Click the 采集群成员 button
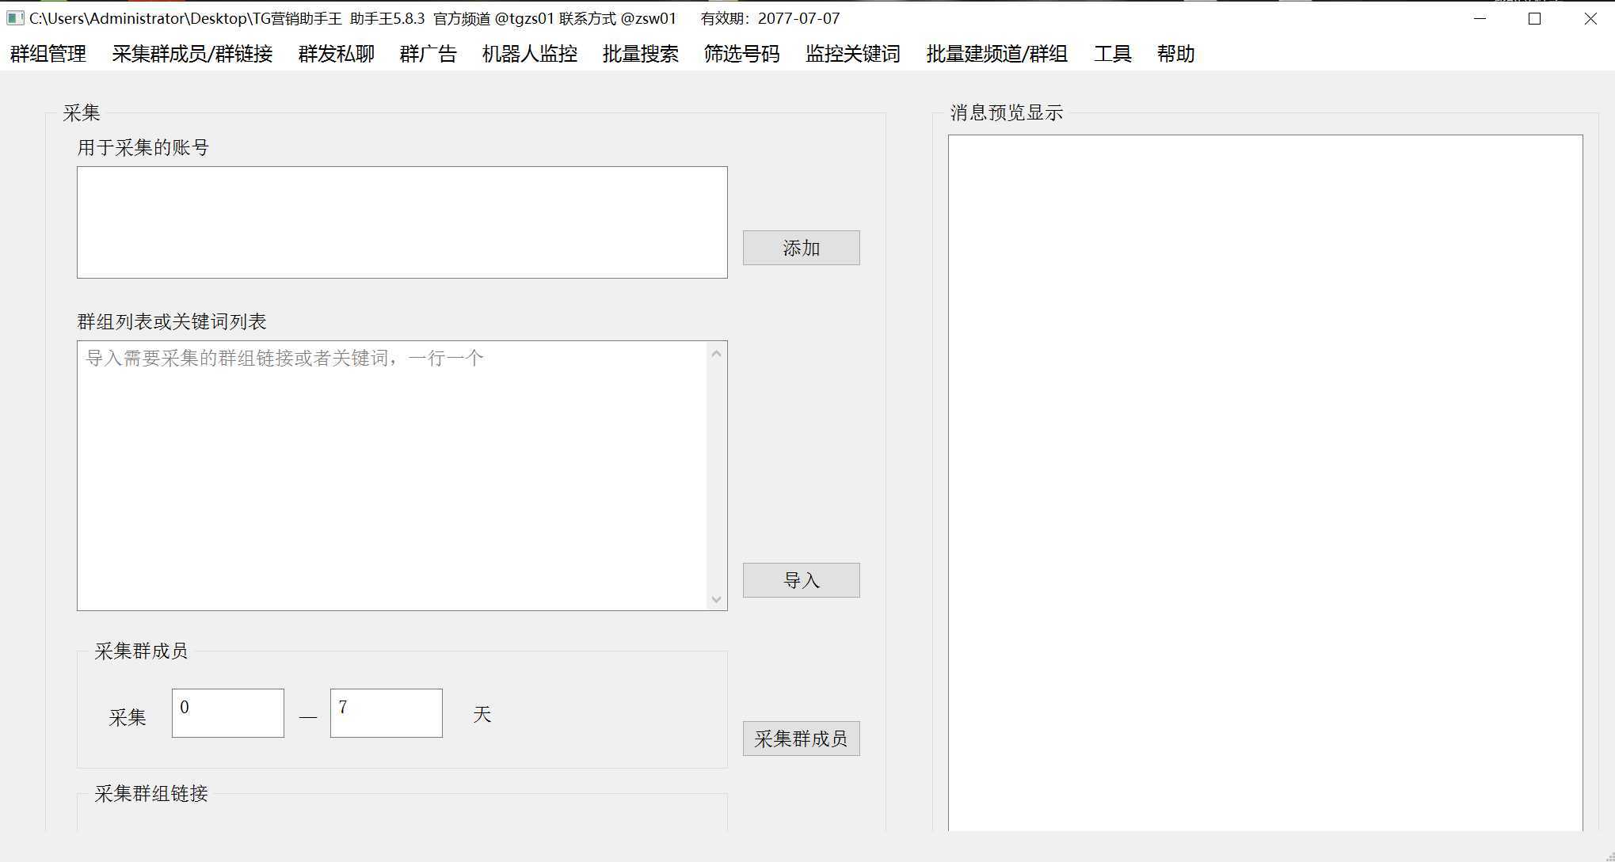This screenshot has height=862, width=1615. pyautogui.click(x=801, y=739)
